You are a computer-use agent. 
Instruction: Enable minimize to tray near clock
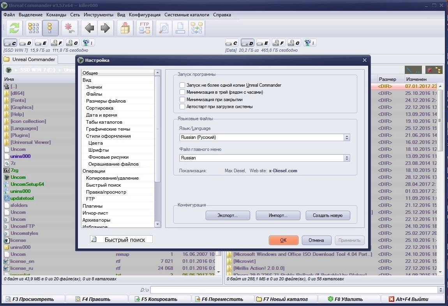point(182,92)
